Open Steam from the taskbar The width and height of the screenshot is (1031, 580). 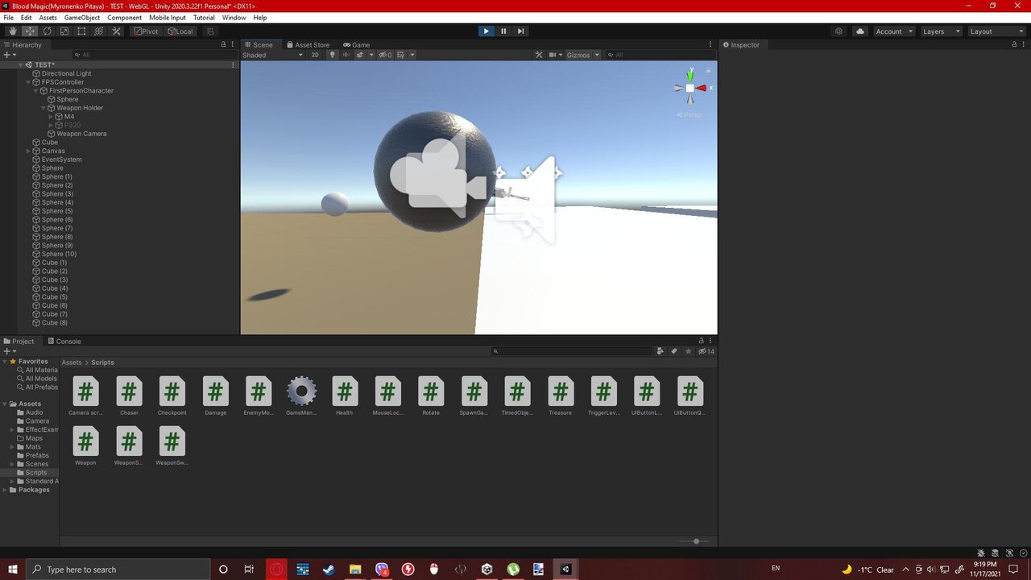[x=329, y=569]
